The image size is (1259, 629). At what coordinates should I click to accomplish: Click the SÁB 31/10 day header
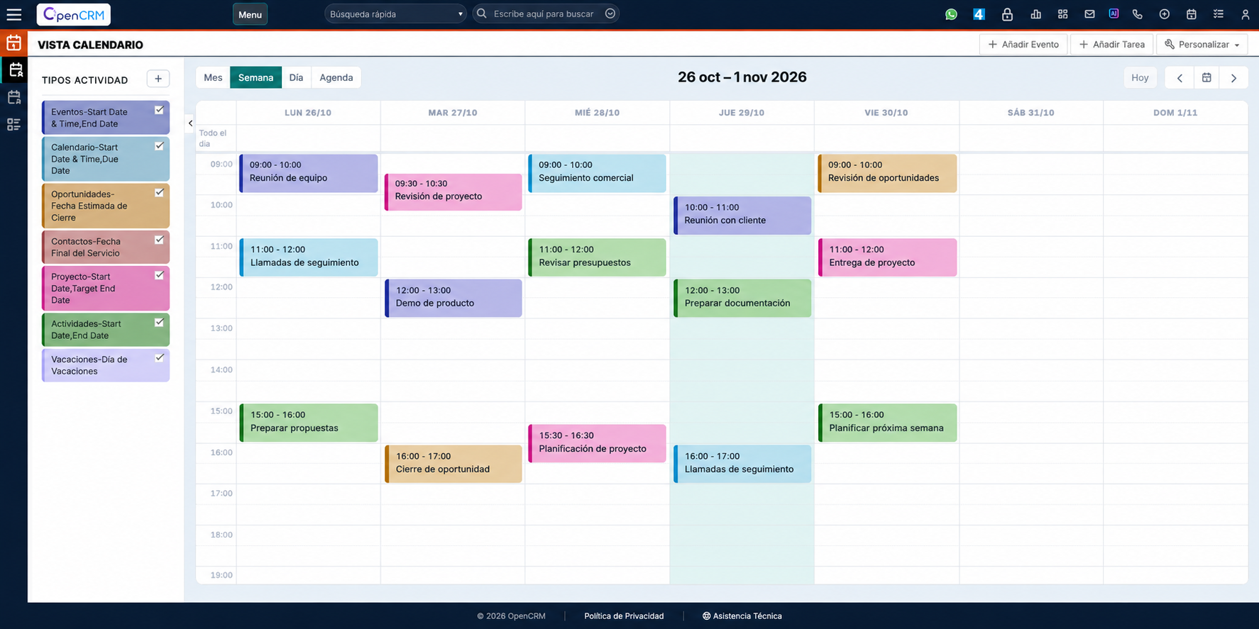point(1030,113)
